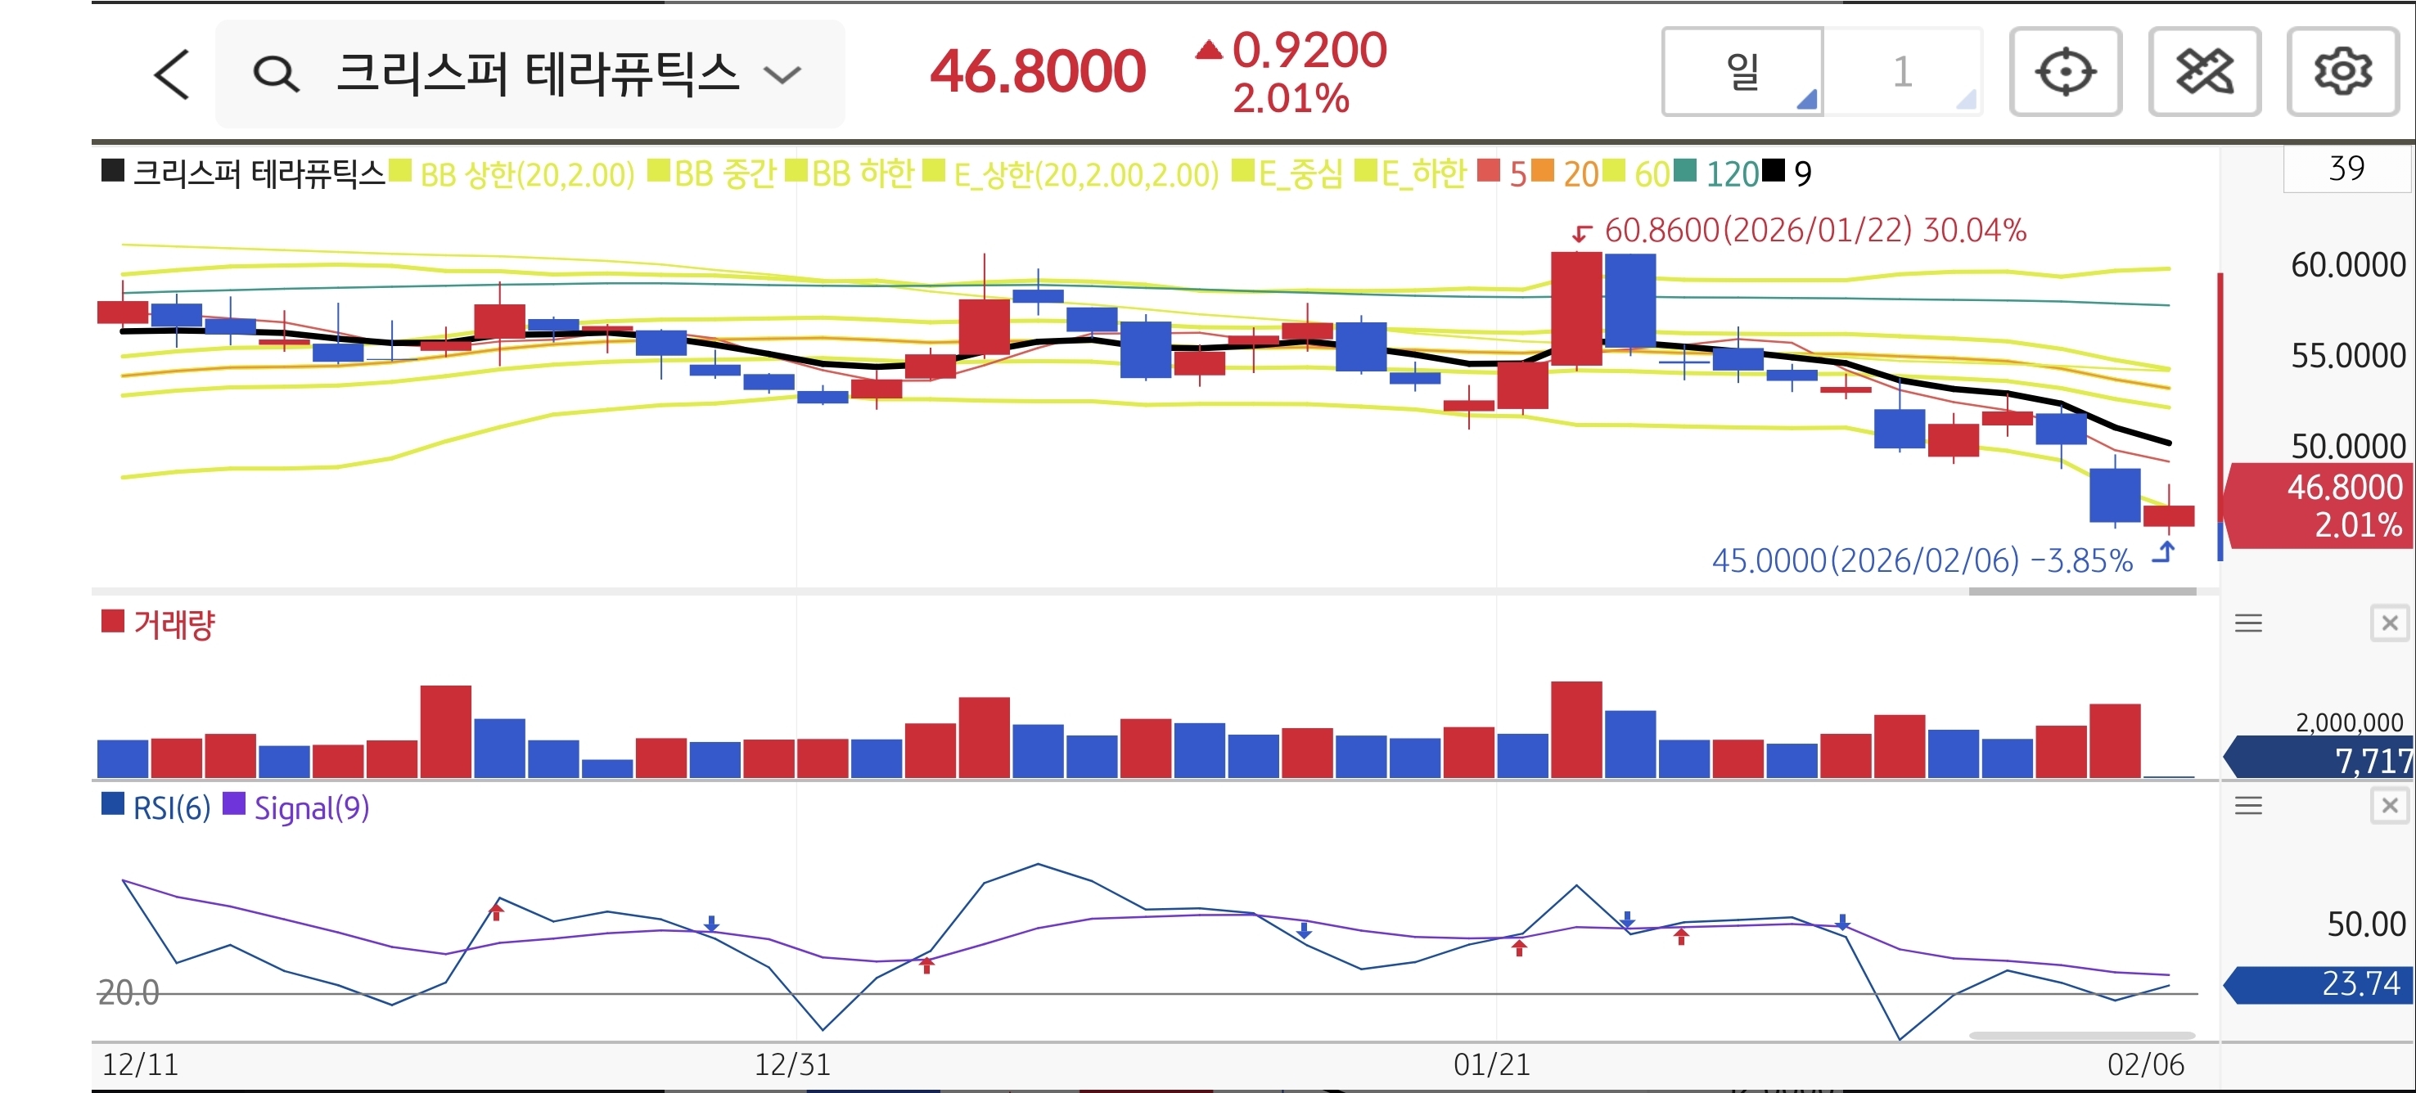The width and height of the screenshot is (2416, 1093).
Task: Close the RSI indicator panel
Action: coord(2389,805)
